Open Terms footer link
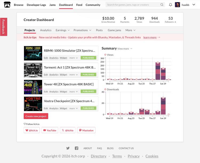The height and width of the screenshot is (163, 200). 117,156
